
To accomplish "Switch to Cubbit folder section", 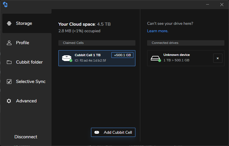I will click(27, 62).
